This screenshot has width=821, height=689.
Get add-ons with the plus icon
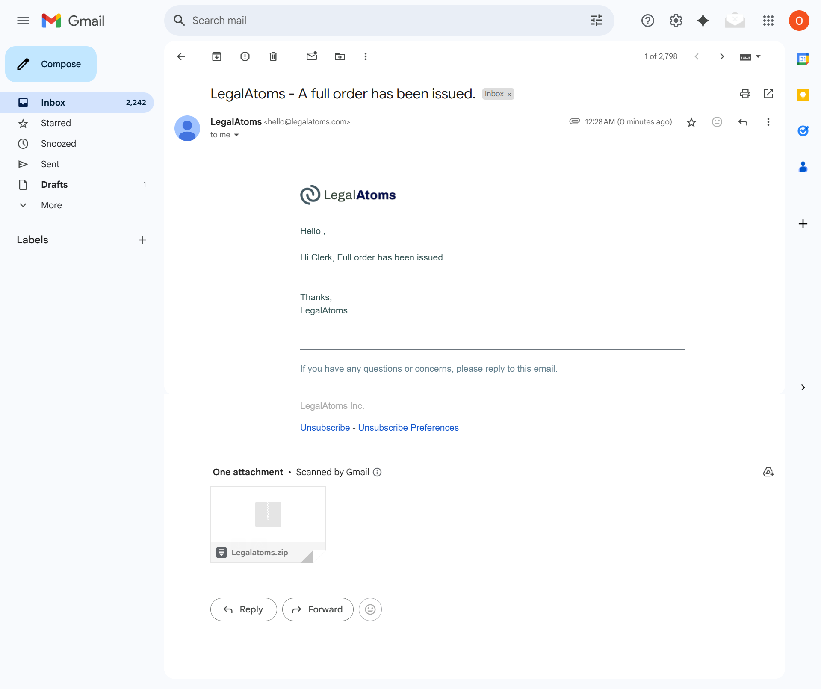[x=803, y=224]
